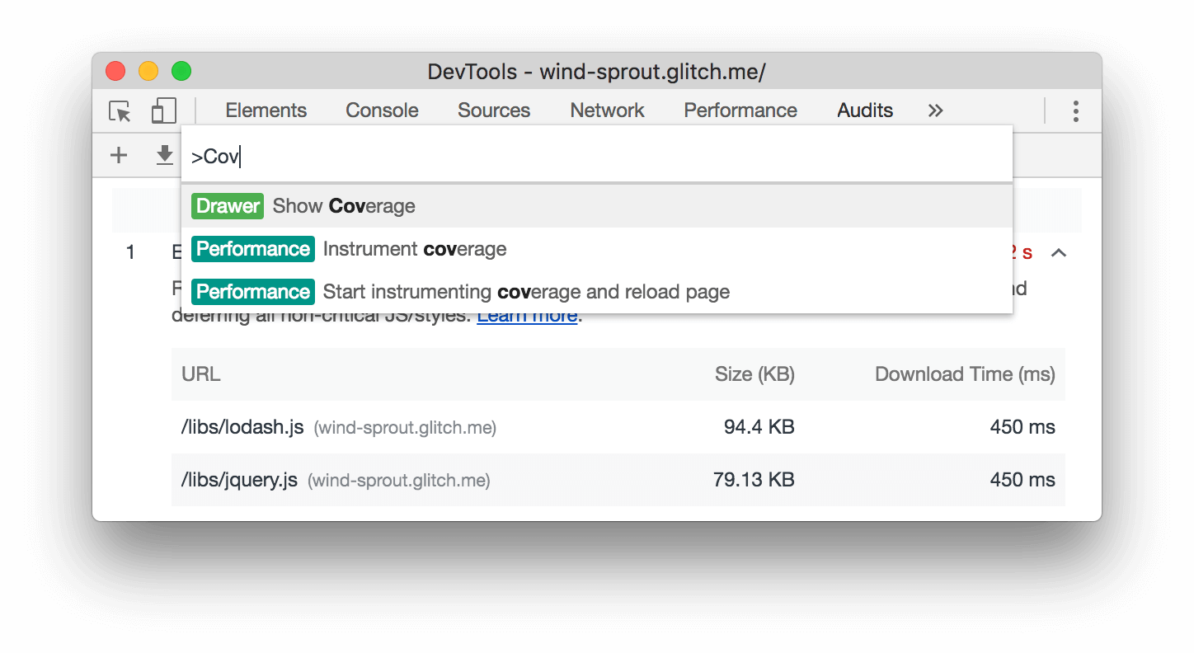Click the inspect element cursor icon
This screenshot has height=653, width=1194.
120,111
